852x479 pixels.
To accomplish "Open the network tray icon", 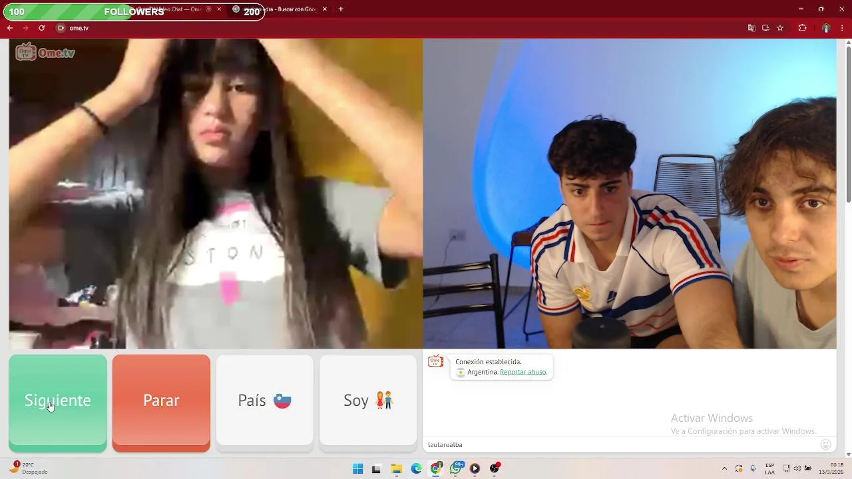I will coord(786,468).
